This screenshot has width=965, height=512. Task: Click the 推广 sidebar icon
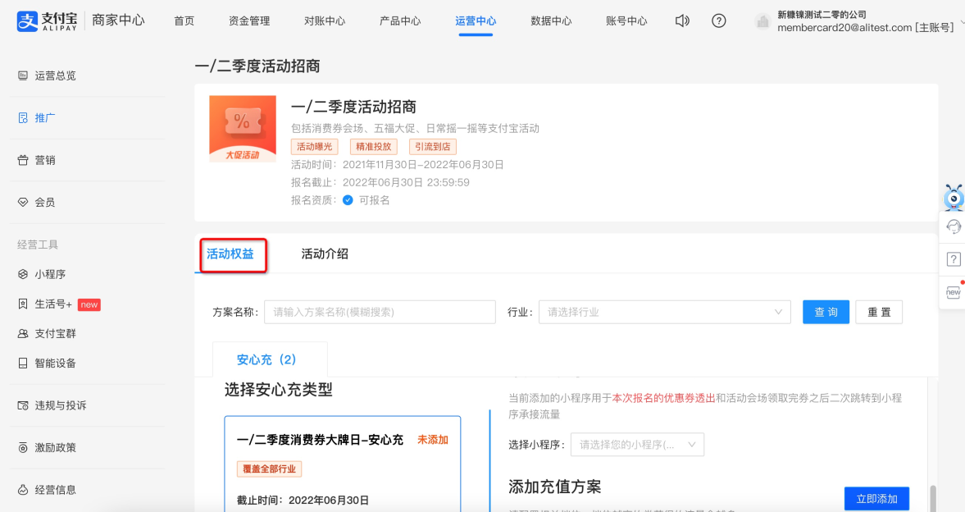(23, 117)
